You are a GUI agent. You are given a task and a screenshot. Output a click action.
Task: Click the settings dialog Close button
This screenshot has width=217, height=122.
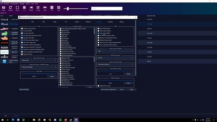click(x=121, y=89)
